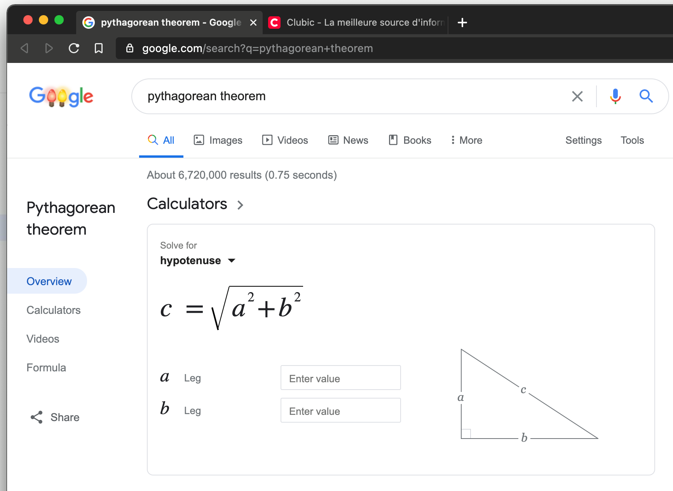Switch to the Images results tab

tap(218, 140)
